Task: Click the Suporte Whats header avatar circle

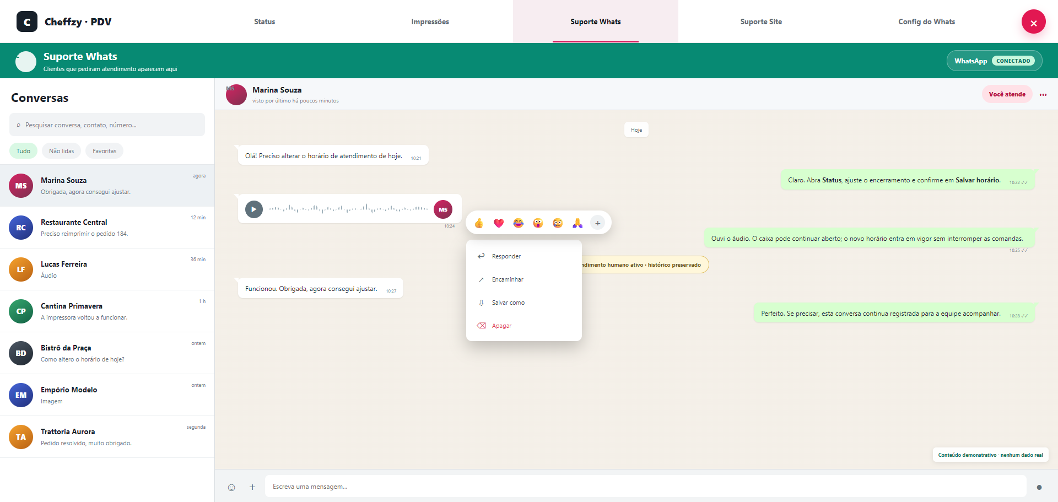Action: click(x=26, y=62)
